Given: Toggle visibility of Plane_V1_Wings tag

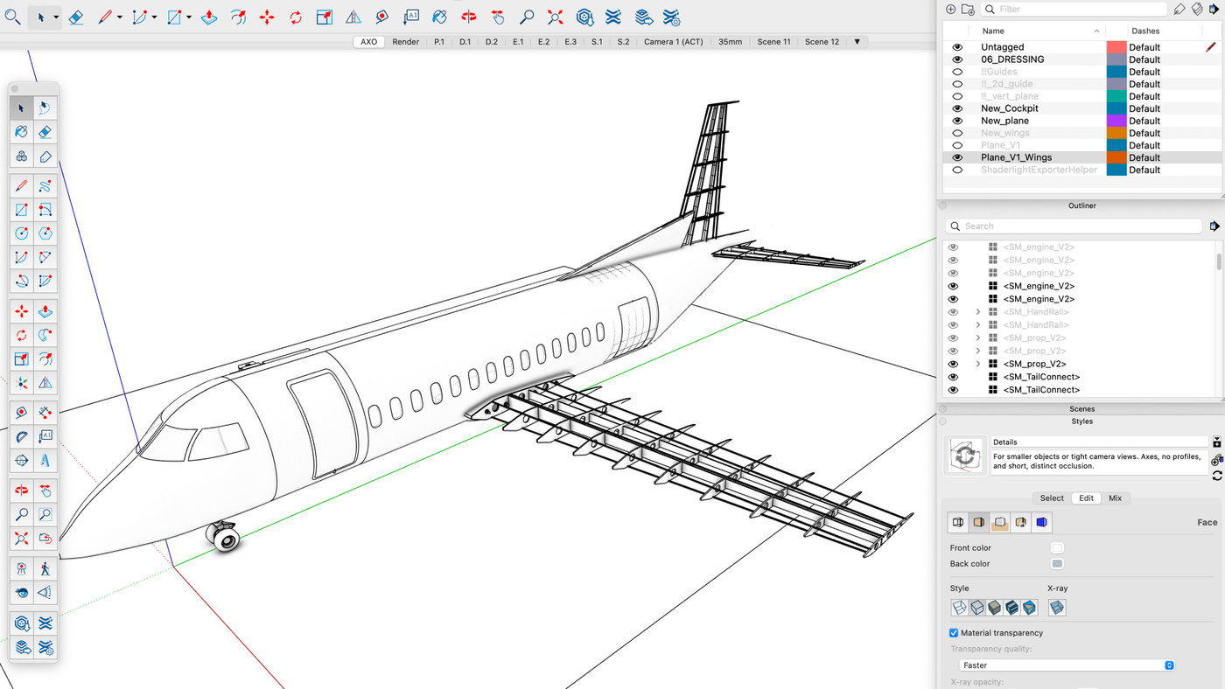Looking at the screenshot, I should point(957,157).
